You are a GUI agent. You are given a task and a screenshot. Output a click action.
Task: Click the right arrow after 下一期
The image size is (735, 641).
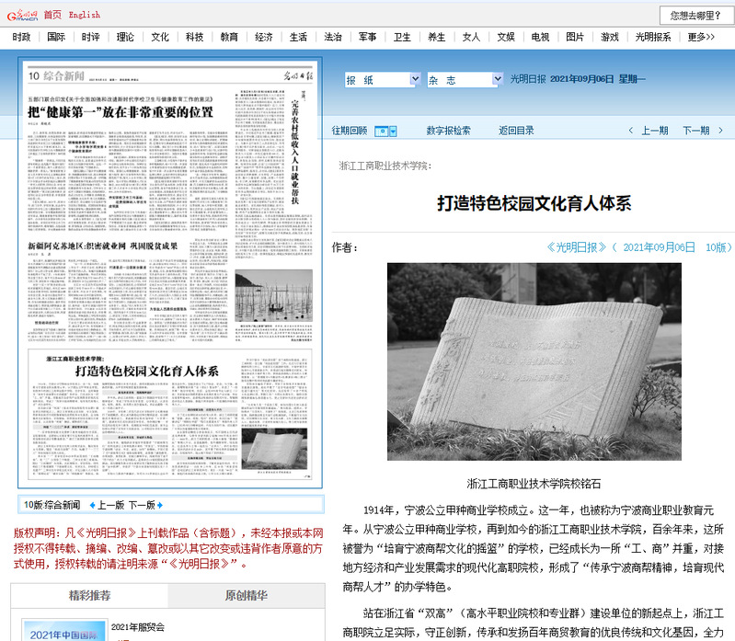coord(720,131)
